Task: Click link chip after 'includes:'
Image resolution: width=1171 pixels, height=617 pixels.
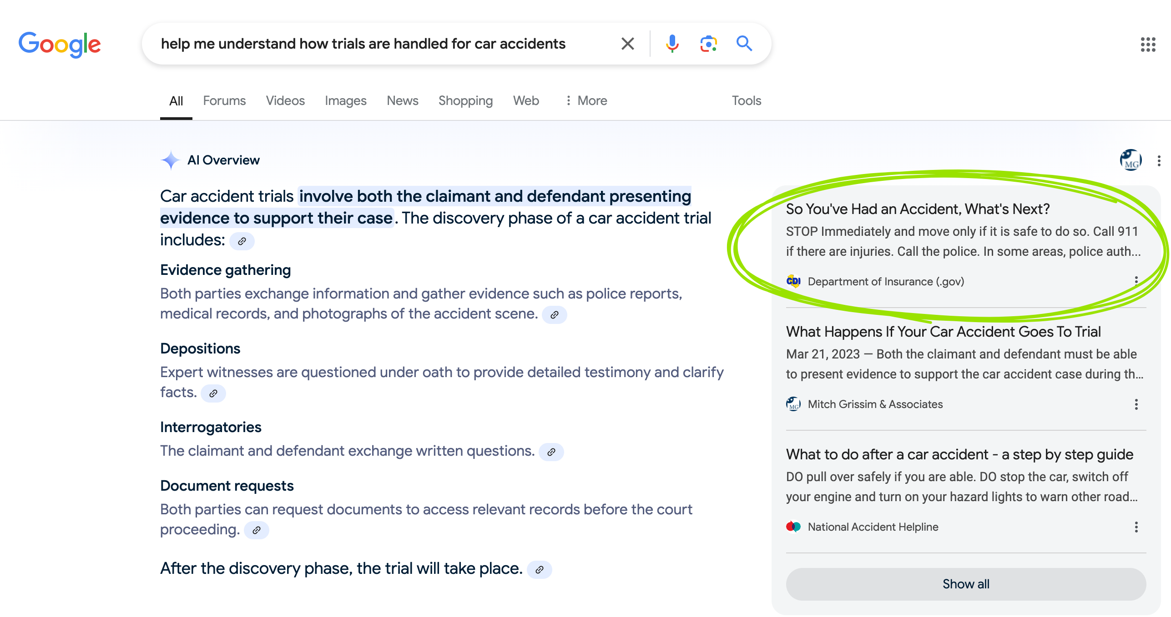Action: point(242,241)
